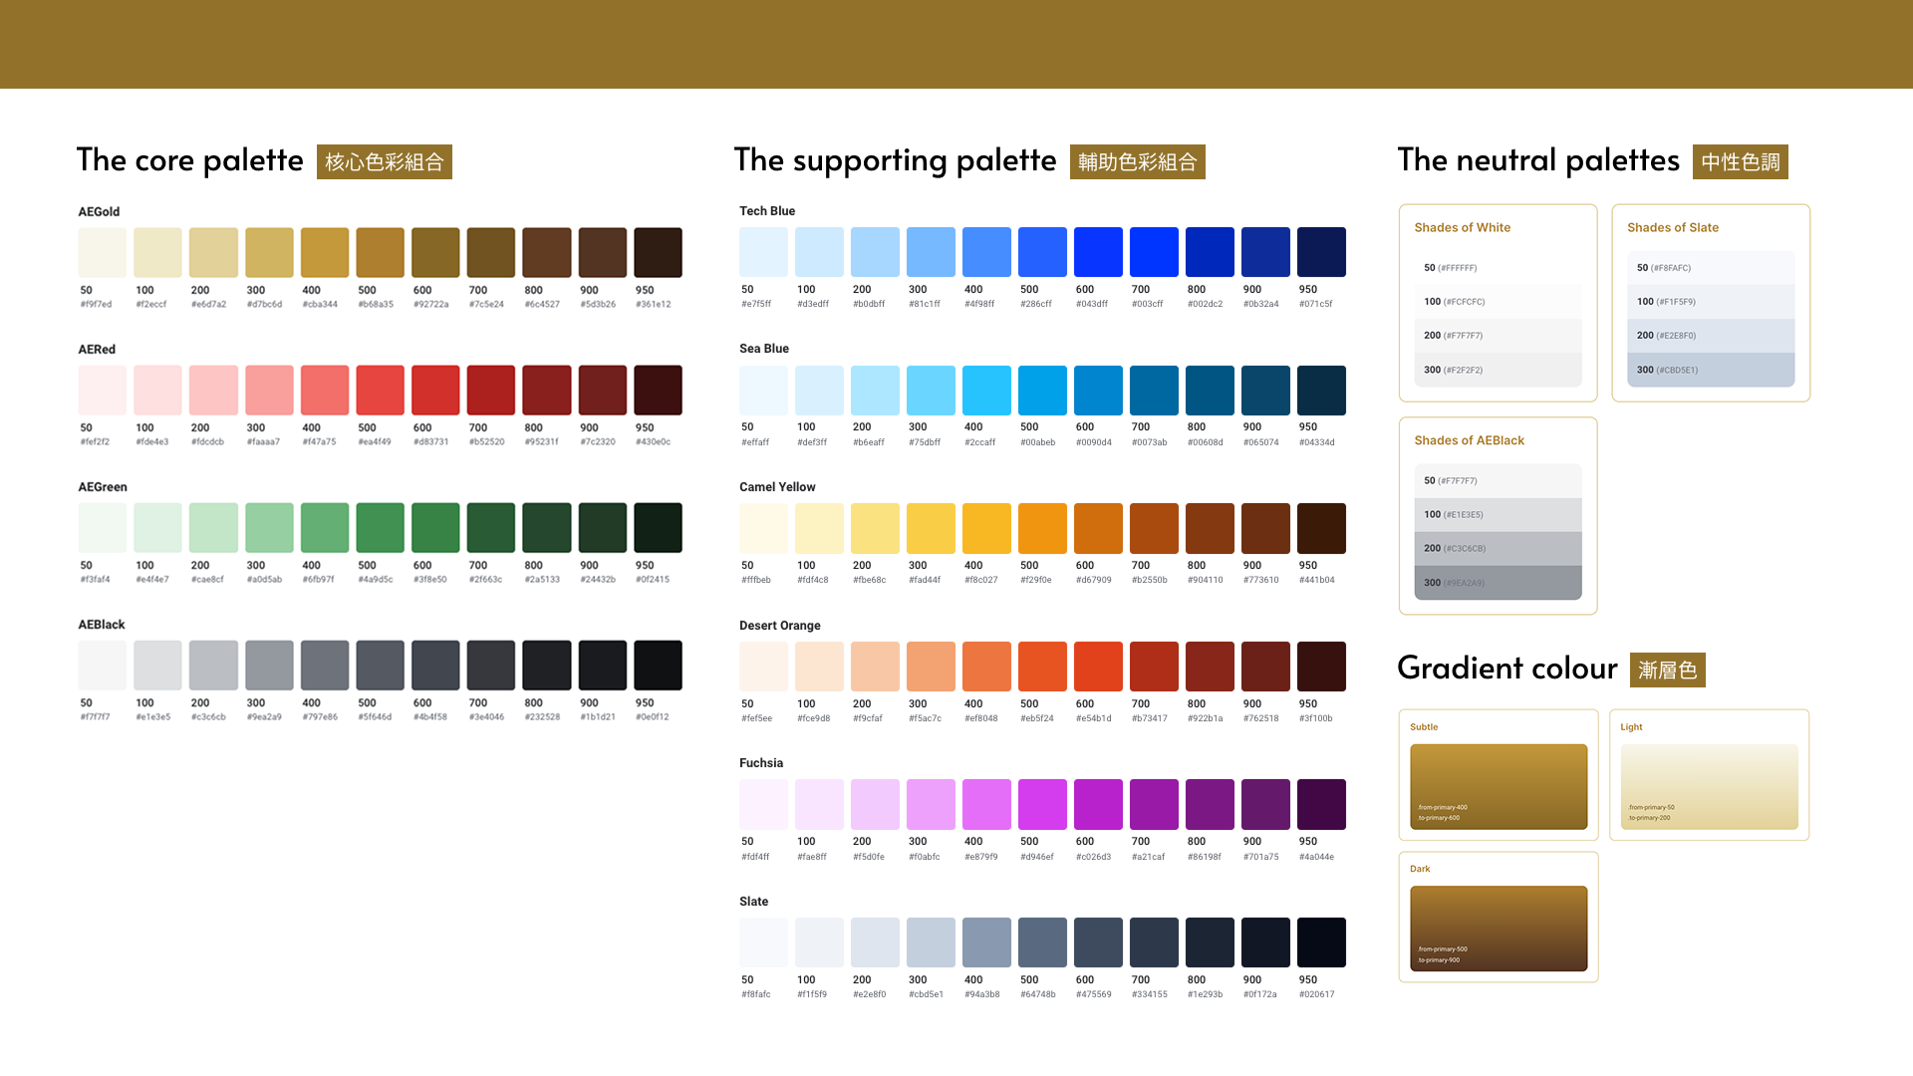1913x1076 pixels.
Task: Click Sea Blue 400 swatch #2ccaff
Action: 986,390
